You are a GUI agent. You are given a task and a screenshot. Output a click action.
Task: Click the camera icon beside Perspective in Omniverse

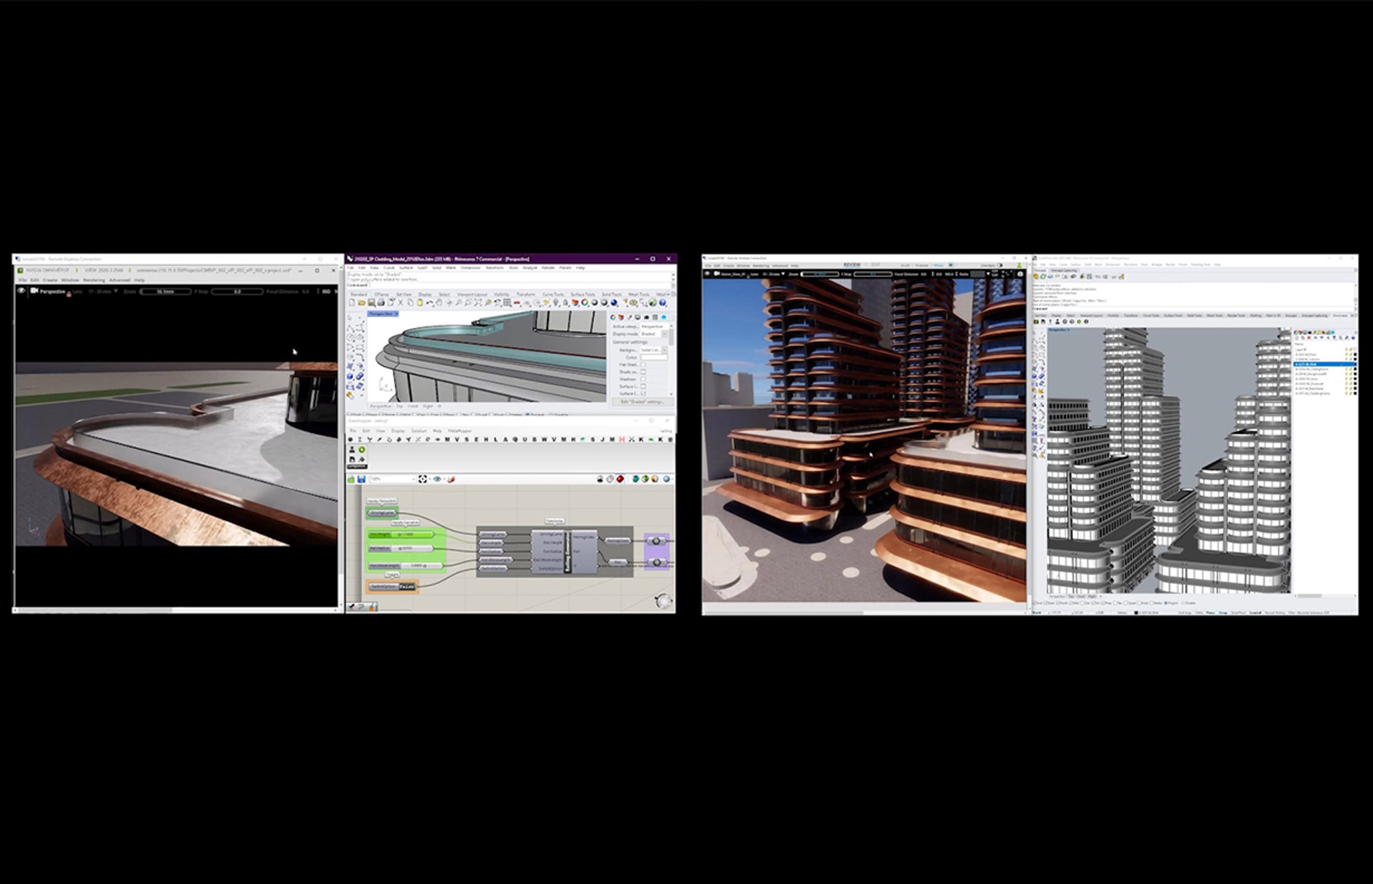click(34, 291)
